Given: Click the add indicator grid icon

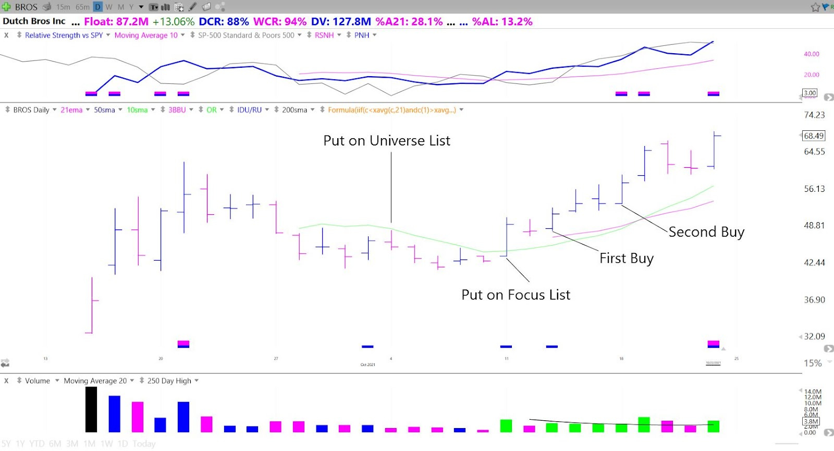Looking at the screenshot, I should click(179, 7).
